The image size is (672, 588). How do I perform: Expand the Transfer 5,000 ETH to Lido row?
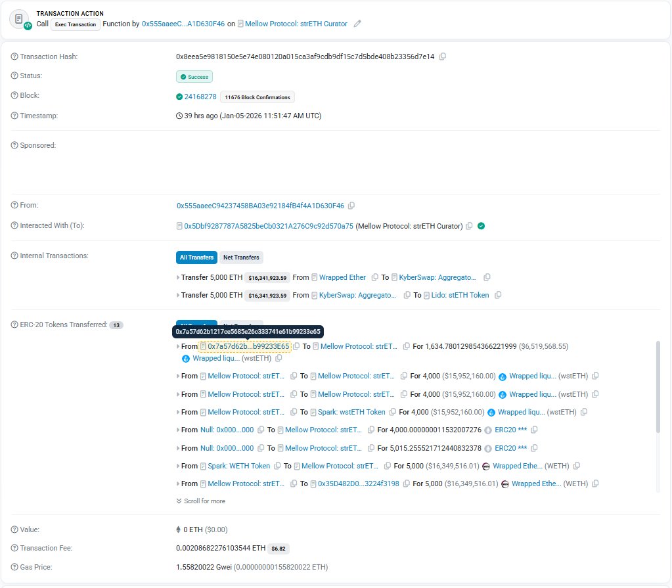(178, 295)
